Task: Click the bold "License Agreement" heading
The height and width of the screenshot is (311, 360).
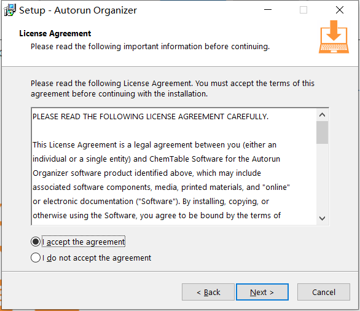Action: pos(55,34)
